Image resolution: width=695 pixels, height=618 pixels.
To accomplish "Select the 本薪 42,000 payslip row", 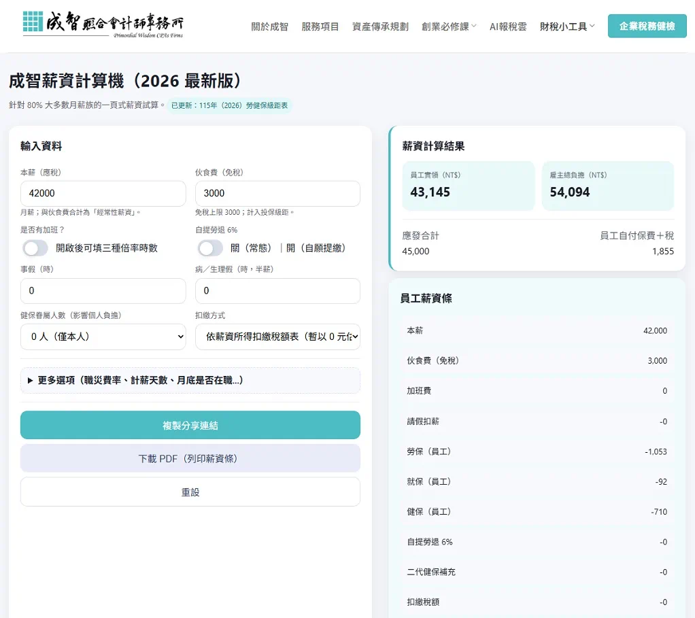I will [x=537, y=330].
